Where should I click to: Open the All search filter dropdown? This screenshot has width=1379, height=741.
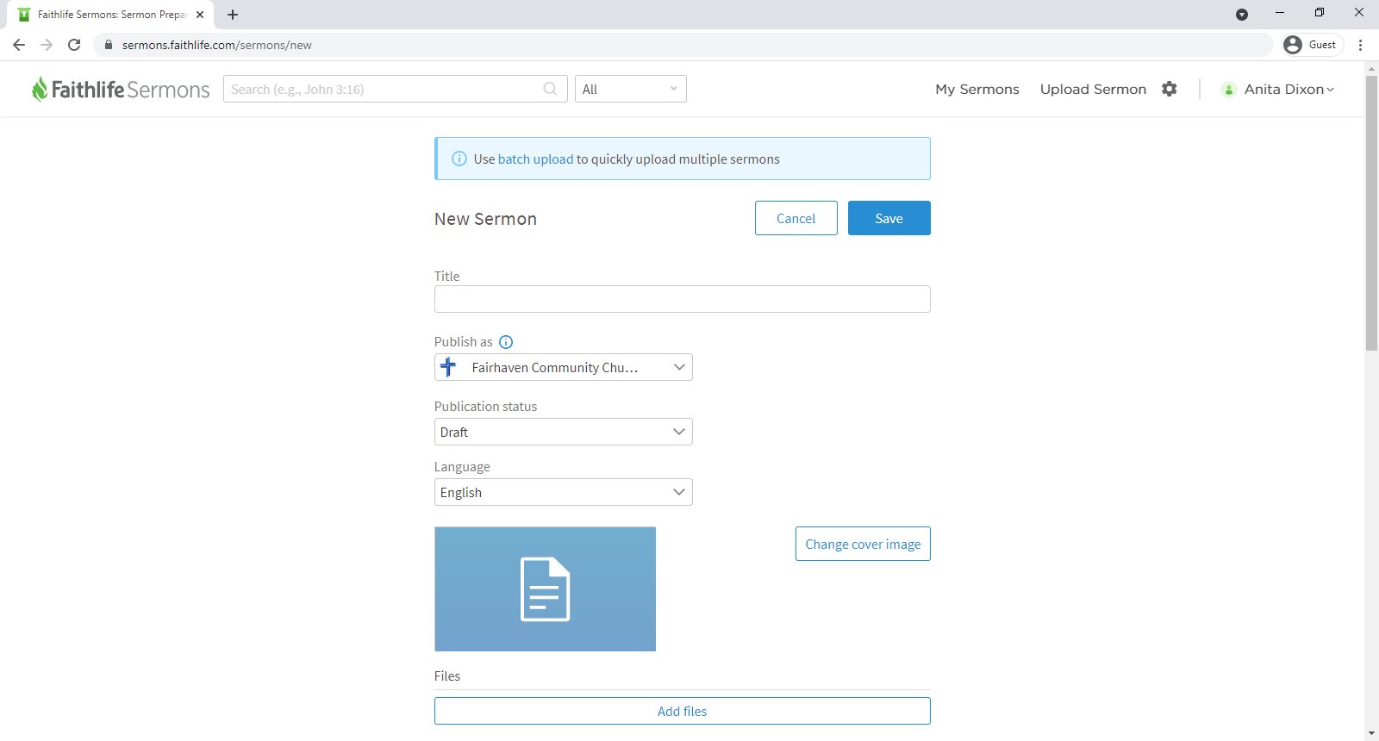631,89
